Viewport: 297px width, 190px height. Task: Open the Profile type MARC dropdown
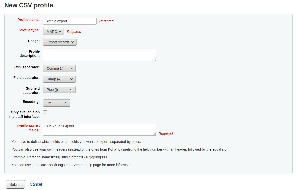54,32
